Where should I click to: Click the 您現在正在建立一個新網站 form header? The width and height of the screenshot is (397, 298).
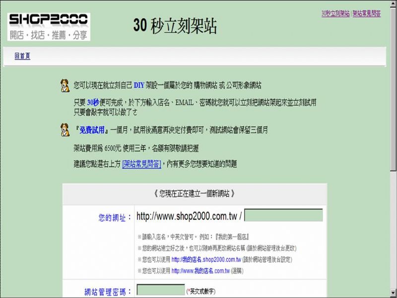pos(195,194)
